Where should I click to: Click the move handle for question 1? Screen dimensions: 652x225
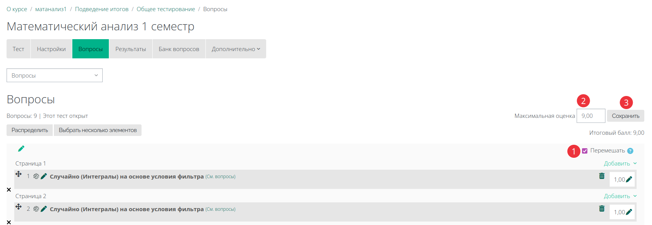(18, 174)
